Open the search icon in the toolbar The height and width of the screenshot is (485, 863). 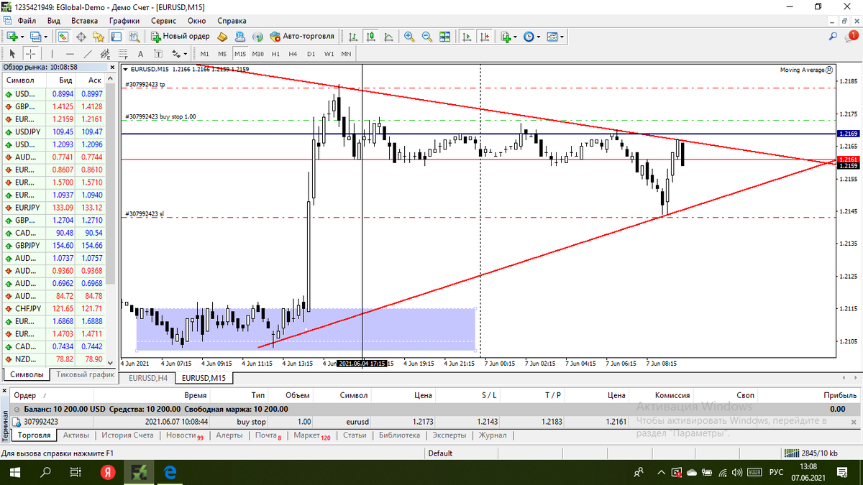[833, 36]
